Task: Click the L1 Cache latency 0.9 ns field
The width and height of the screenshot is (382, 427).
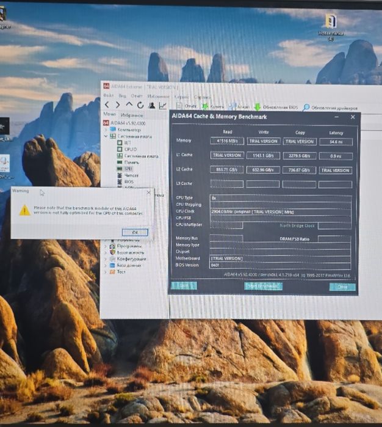Action: (x=336, y=156)
